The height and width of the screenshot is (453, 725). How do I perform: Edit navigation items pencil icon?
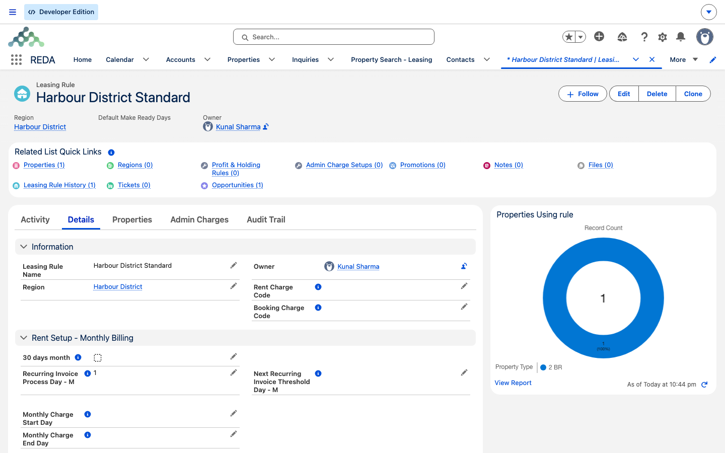click(x=713, y=60)
